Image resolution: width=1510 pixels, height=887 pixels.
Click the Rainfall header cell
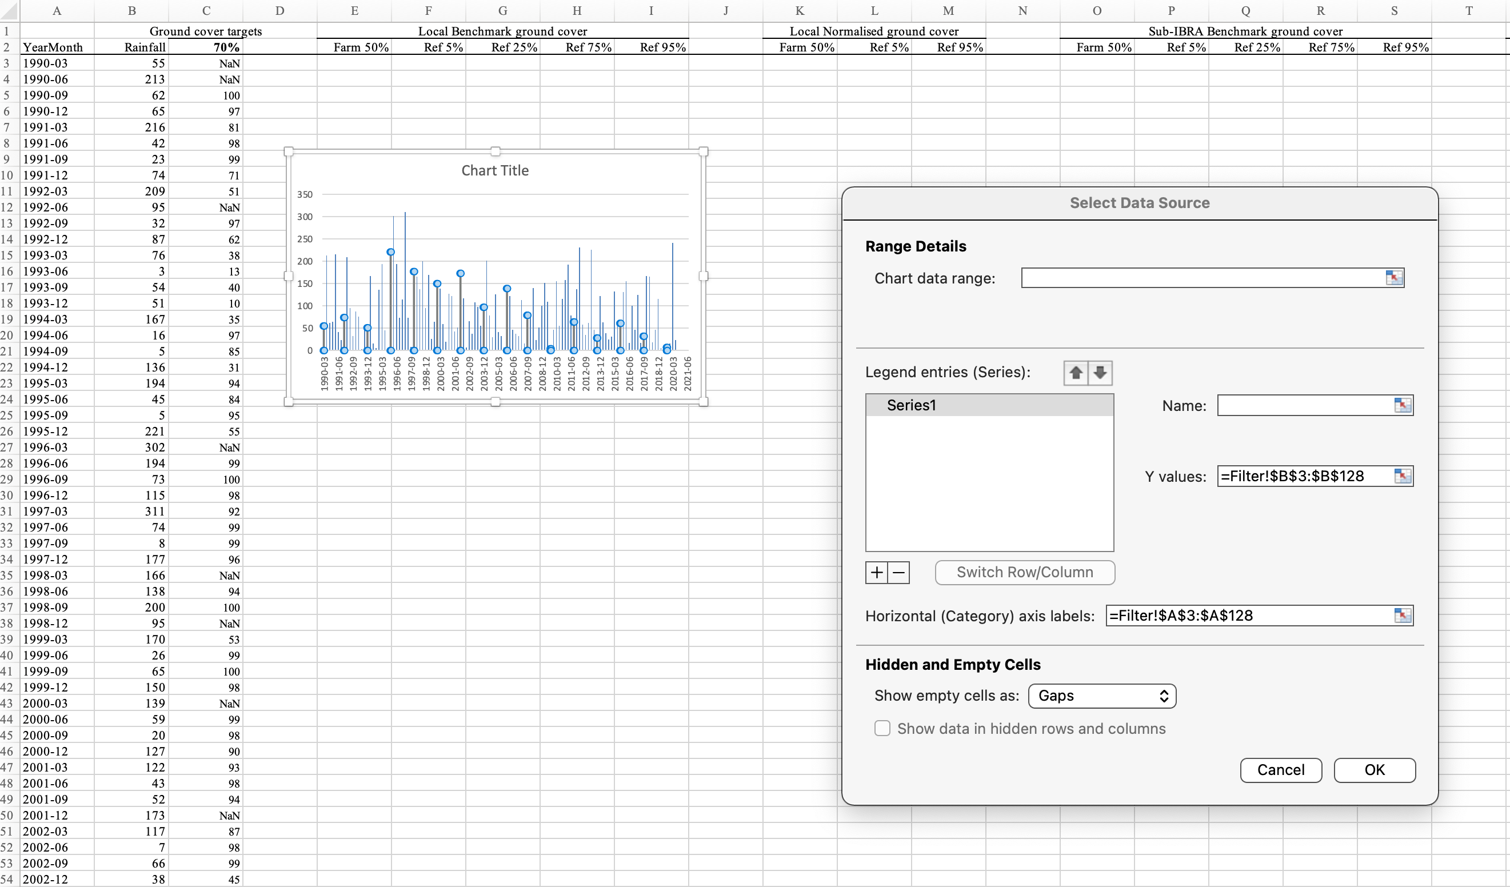coord(131,47)
